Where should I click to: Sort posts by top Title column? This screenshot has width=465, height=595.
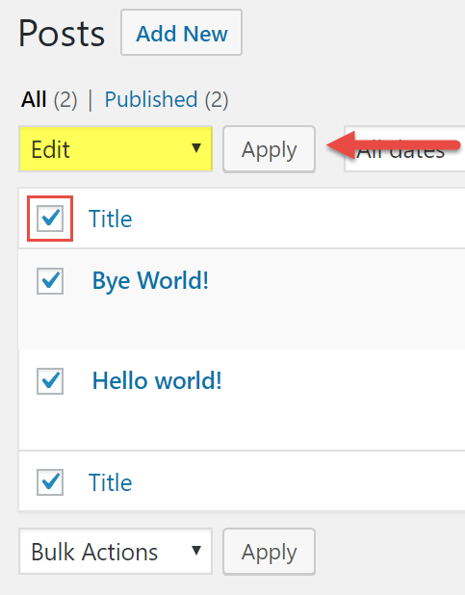coord(111,219)
